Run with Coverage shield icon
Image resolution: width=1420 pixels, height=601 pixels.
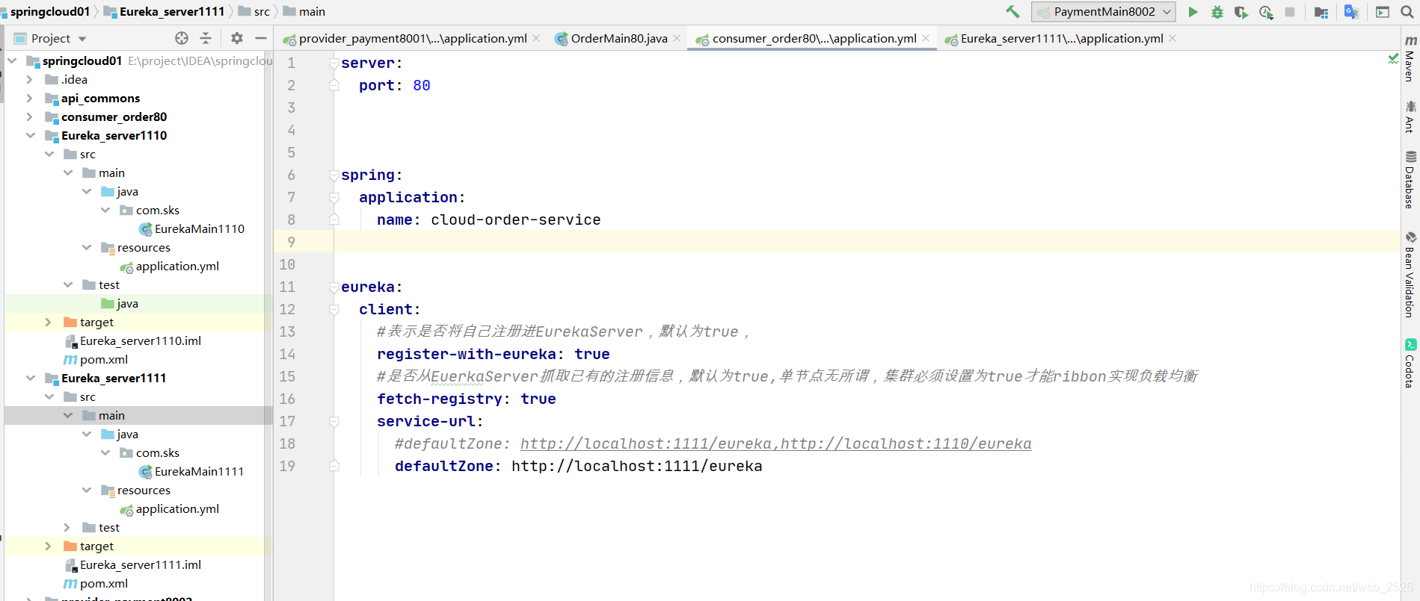coord(1241,12)
